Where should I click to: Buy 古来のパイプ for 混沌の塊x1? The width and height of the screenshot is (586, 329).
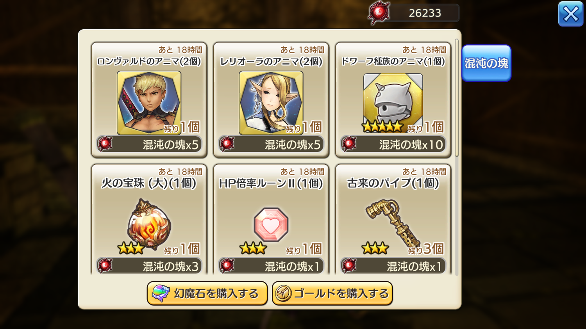pyautogui.click(x=393, y=266)
